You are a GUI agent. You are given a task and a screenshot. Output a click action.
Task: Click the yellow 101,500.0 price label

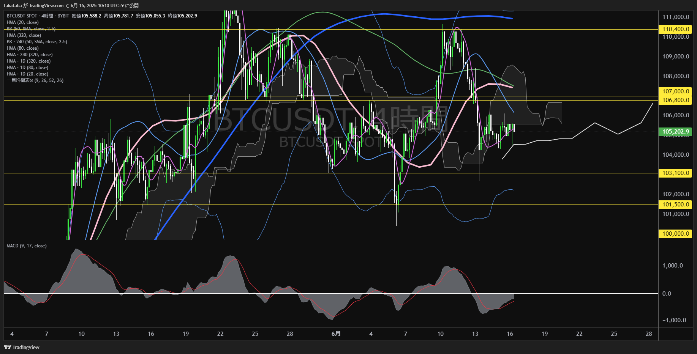[x=675, y=205]
